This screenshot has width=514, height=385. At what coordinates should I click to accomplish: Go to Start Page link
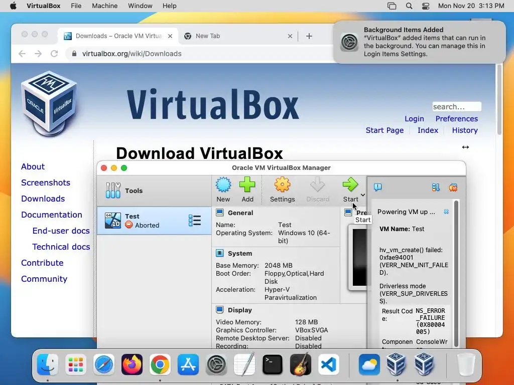(384, 130)
